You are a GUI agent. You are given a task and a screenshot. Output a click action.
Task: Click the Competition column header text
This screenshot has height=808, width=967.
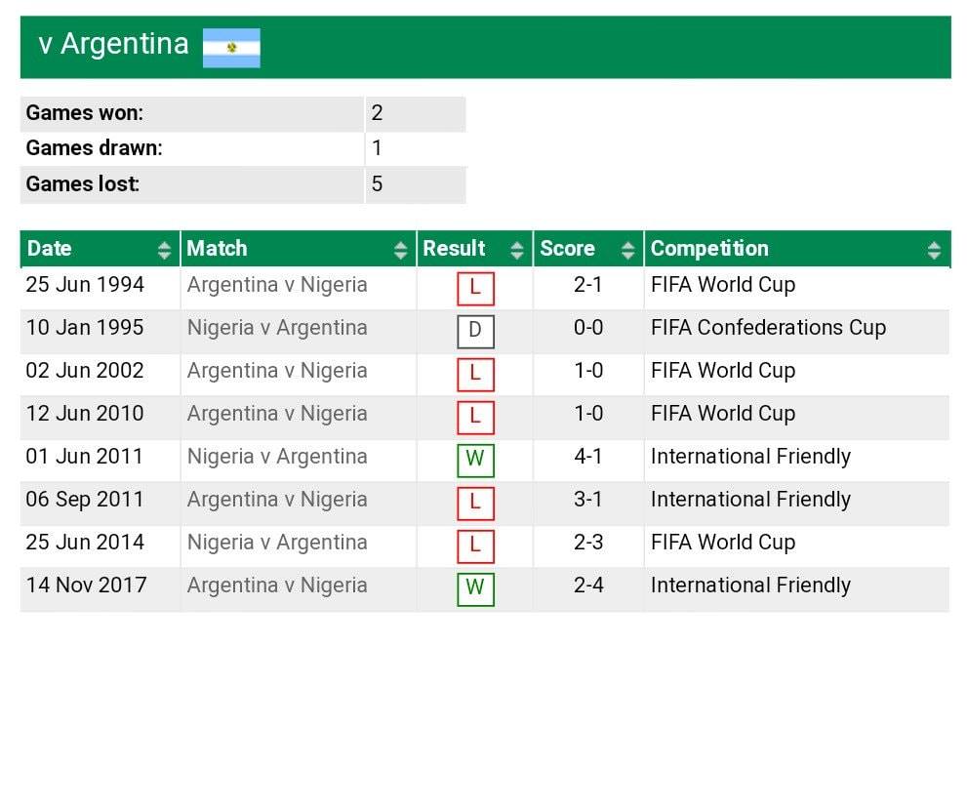[709, 248]
